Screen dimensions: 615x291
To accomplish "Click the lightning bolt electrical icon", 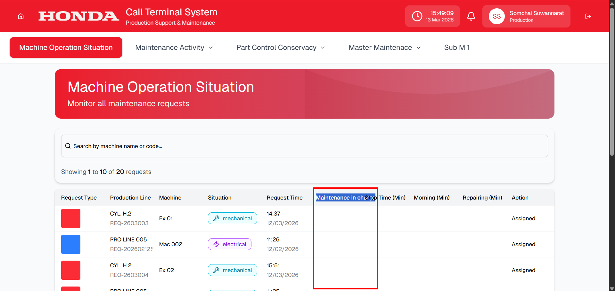I will point(216,244).
